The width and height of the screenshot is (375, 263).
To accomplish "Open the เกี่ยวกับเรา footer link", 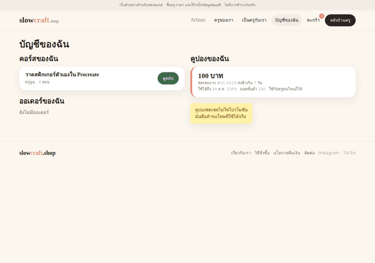I will click(x=241, y=153).
